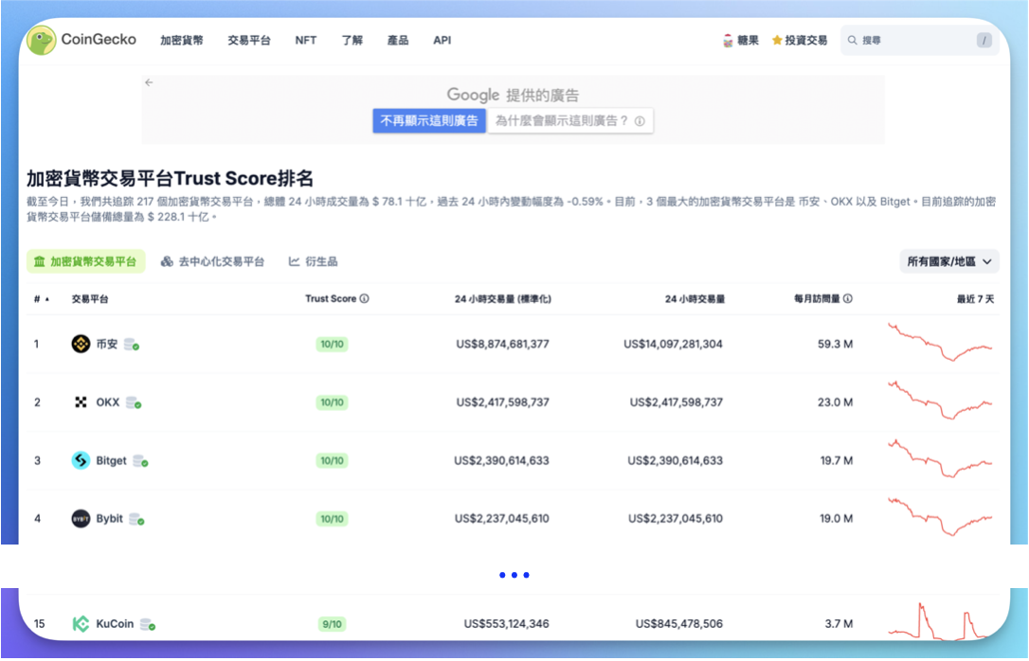
Task: Click 為什麼會顯示這則廣告？ button
Action: (x=569, y=120)
